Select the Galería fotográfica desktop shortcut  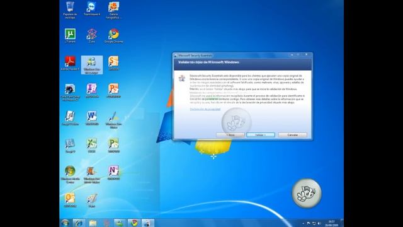(113, 10)
